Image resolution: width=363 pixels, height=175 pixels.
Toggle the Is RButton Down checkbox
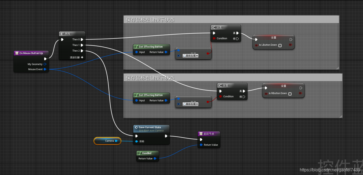pyautogui.click(x=290, y=94)
